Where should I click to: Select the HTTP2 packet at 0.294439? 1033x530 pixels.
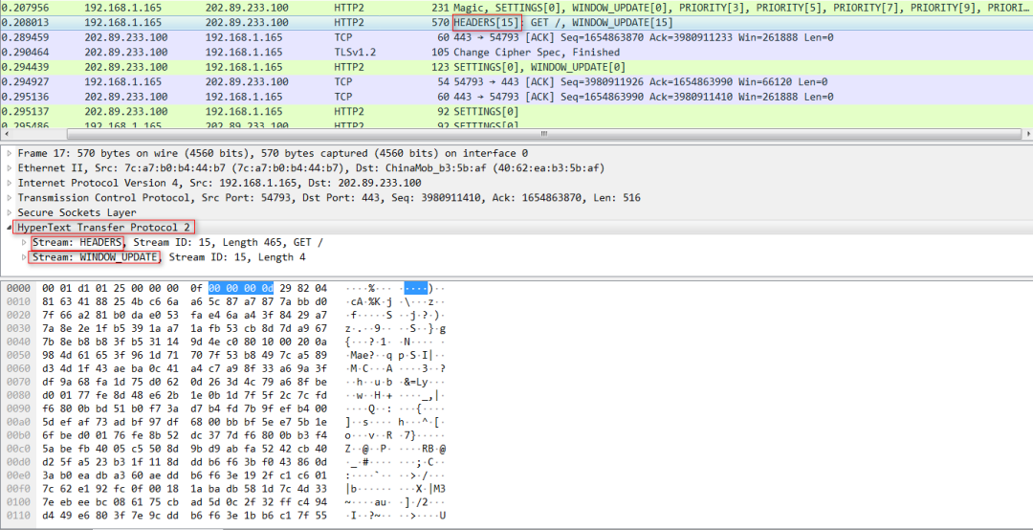[x=516, y=67]
